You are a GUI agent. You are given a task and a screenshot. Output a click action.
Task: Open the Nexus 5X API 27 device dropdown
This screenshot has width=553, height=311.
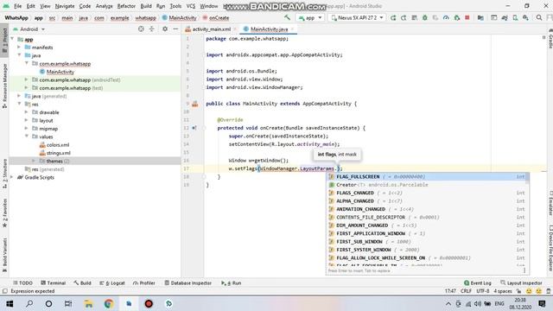357,17
